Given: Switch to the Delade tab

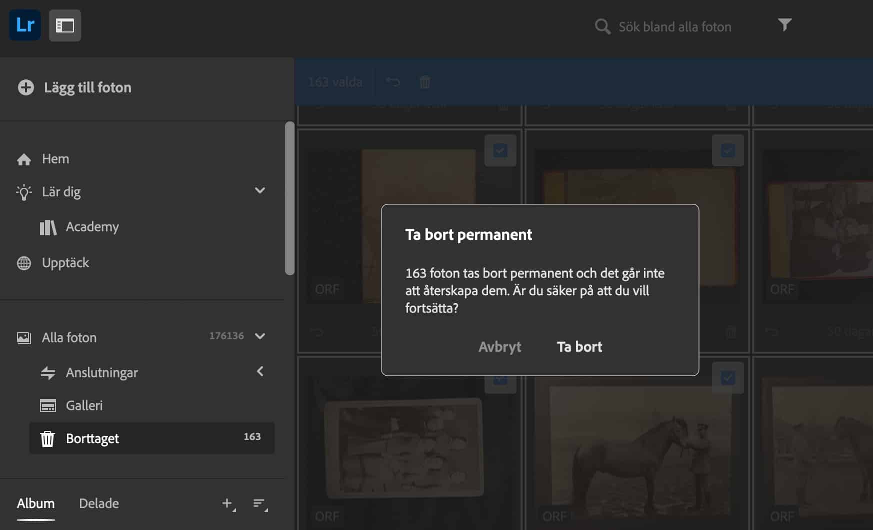Looking at the screenshot, I should pyautogui.click(x=99, y=504).
